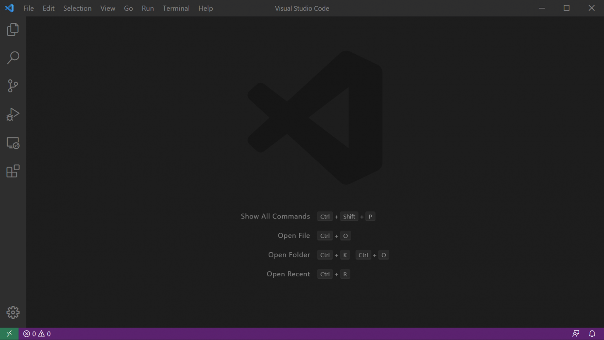Click the Open Recent label
The height and width of the screenshot is (340, 604).
click(x=288, y=274)
